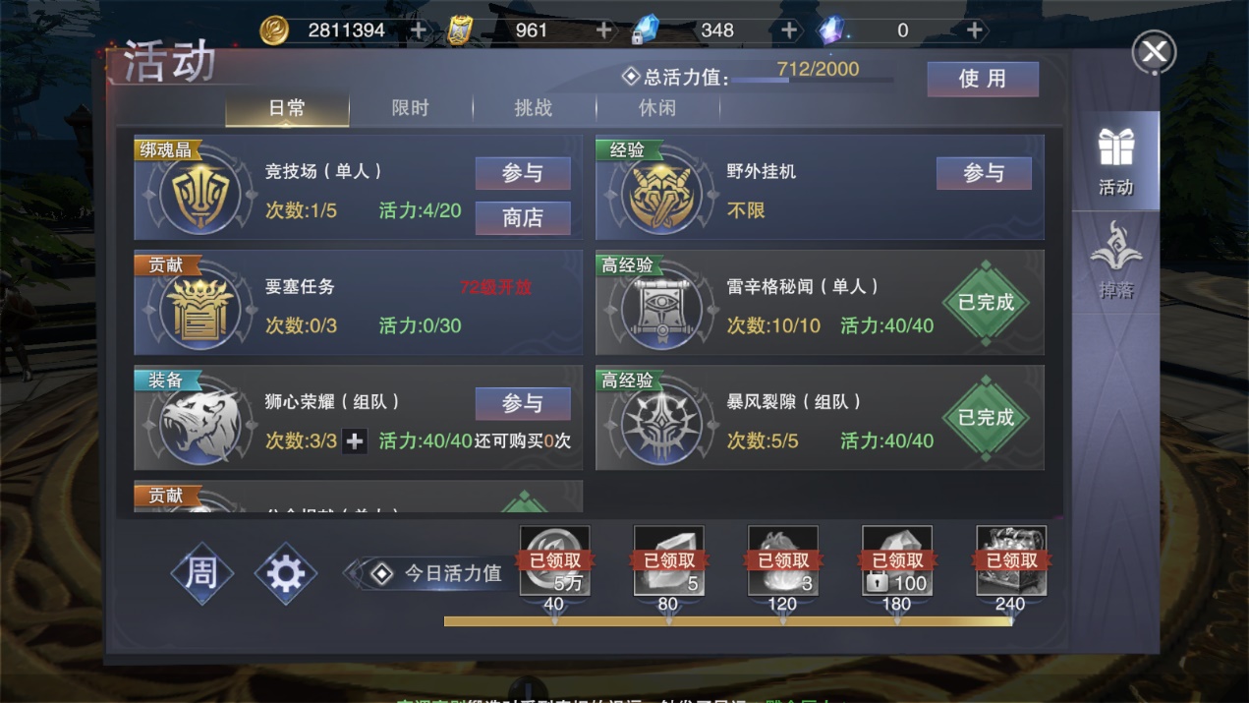The width and height of the screenshot is (1249, 703).
Task: Close the 活动 panel with X
Action: coord(1154,52)
